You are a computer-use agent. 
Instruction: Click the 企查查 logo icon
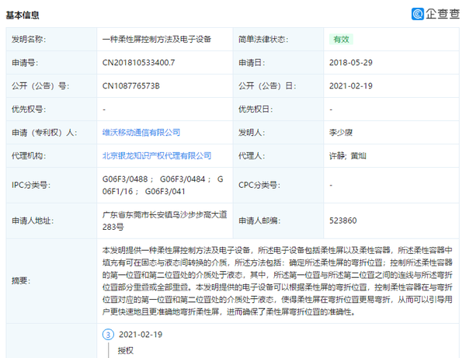coord(418,14)
